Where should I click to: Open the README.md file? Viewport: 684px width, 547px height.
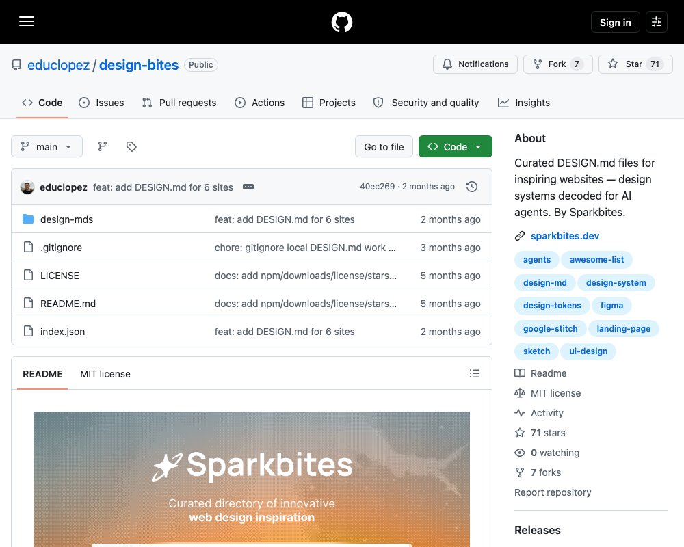(68, 304)
